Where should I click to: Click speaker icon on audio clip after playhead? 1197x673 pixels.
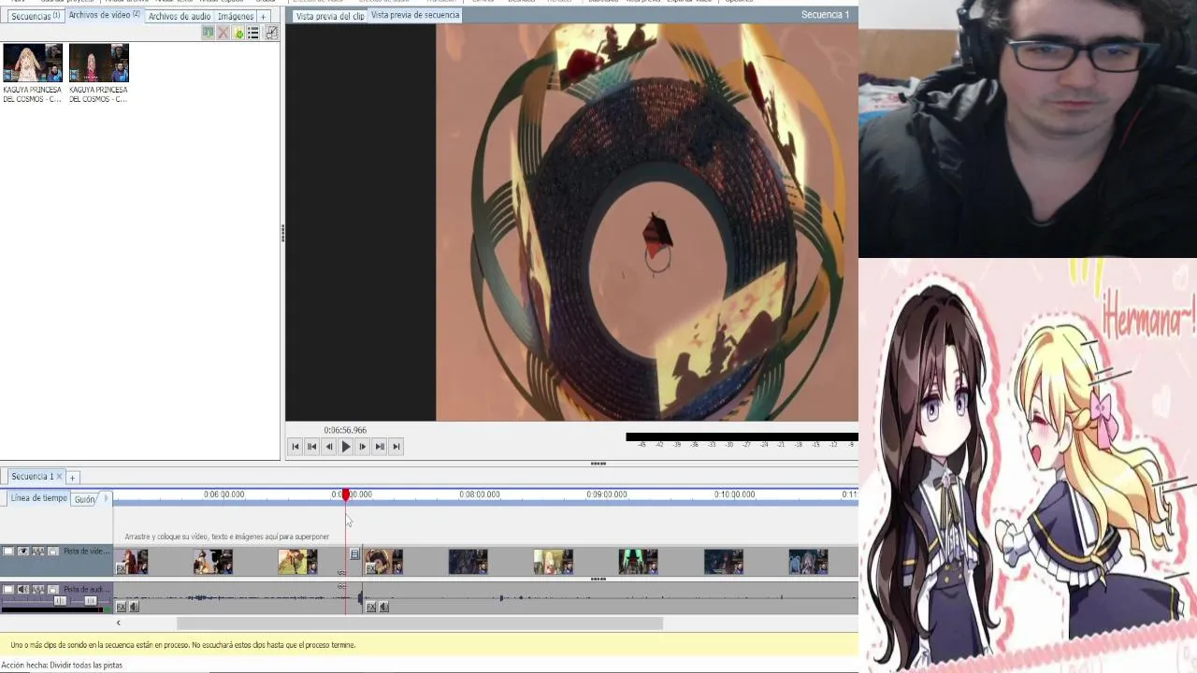[x=383, y=607]
